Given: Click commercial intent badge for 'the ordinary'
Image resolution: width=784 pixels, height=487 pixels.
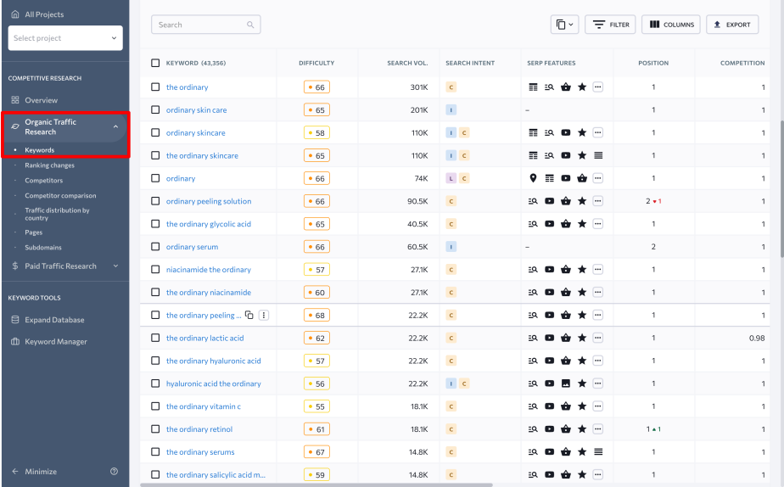Looking at the screenshot, I should 451,87.
